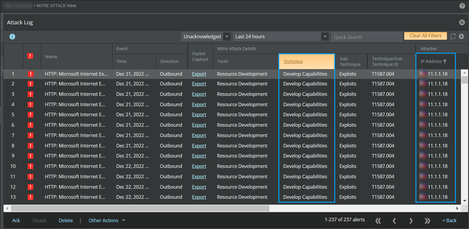Screen dimensions: 469x229
Task: Export packet capture for row 6
Action: [199, 125]
